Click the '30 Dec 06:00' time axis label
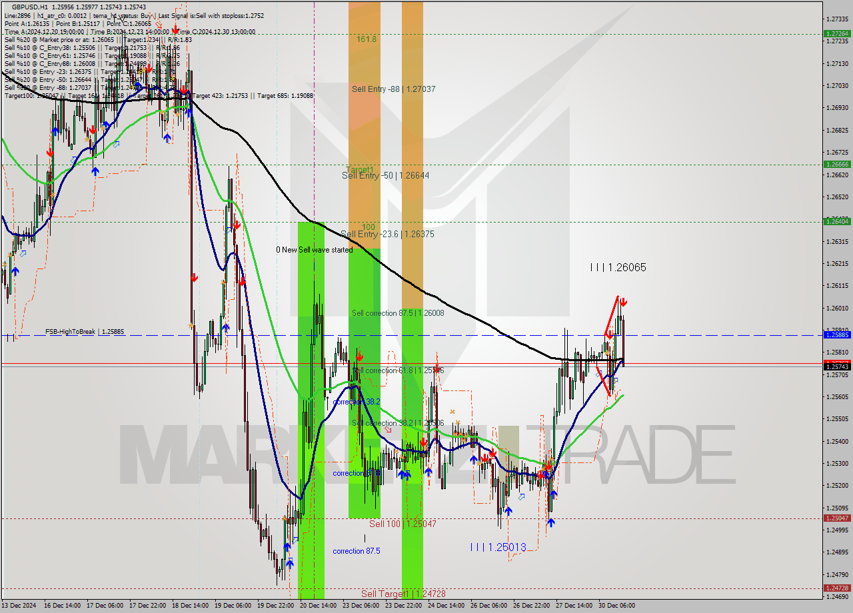 (x=616, y=606)
